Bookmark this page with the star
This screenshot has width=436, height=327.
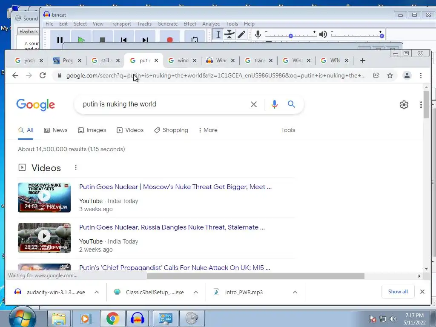point(390,75)
